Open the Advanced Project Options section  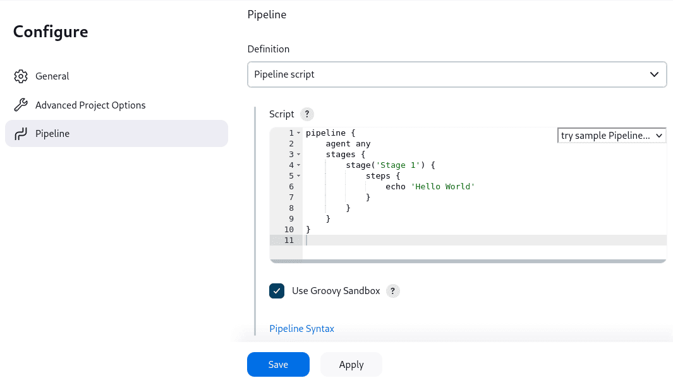(x=90, y=105)
